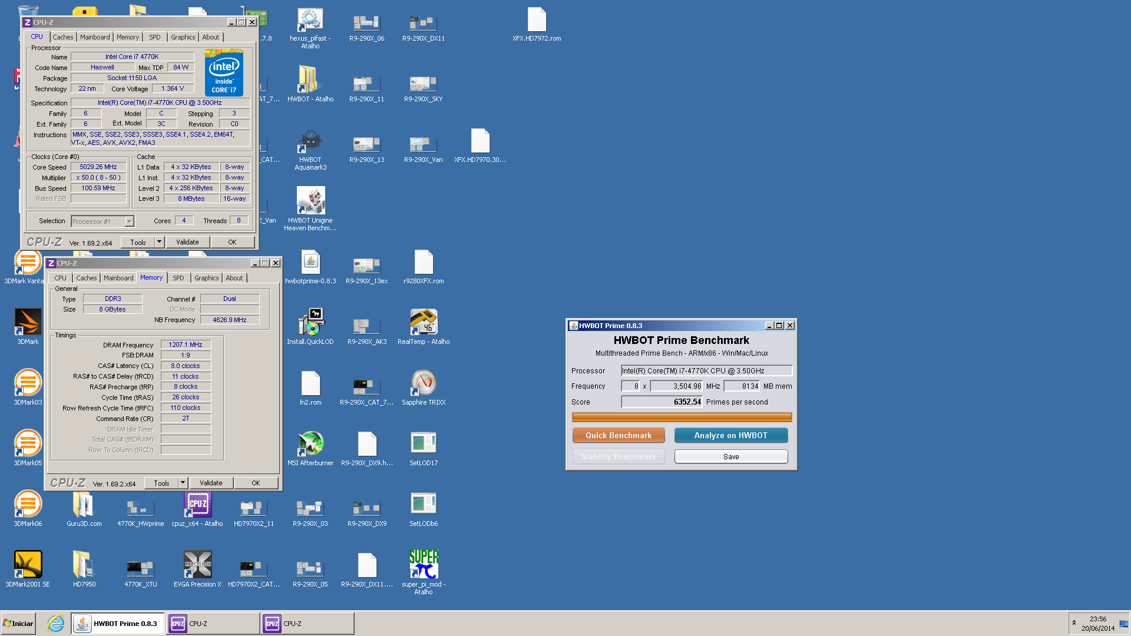1131x636 pixels.
Task: Show hidden tray icons arrow
Action: 1074,623
